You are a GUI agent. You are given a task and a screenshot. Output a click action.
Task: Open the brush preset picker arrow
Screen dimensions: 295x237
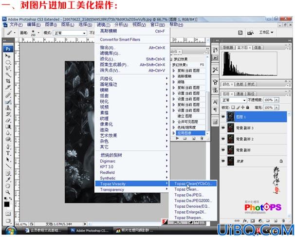coord(38,33)
